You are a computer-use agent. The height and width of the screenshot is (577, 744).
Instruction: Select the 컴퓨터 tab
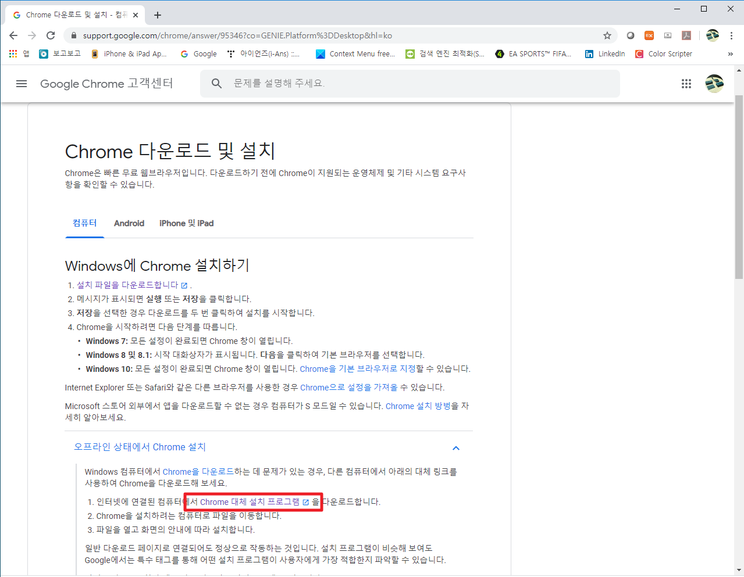coord(85,223)
